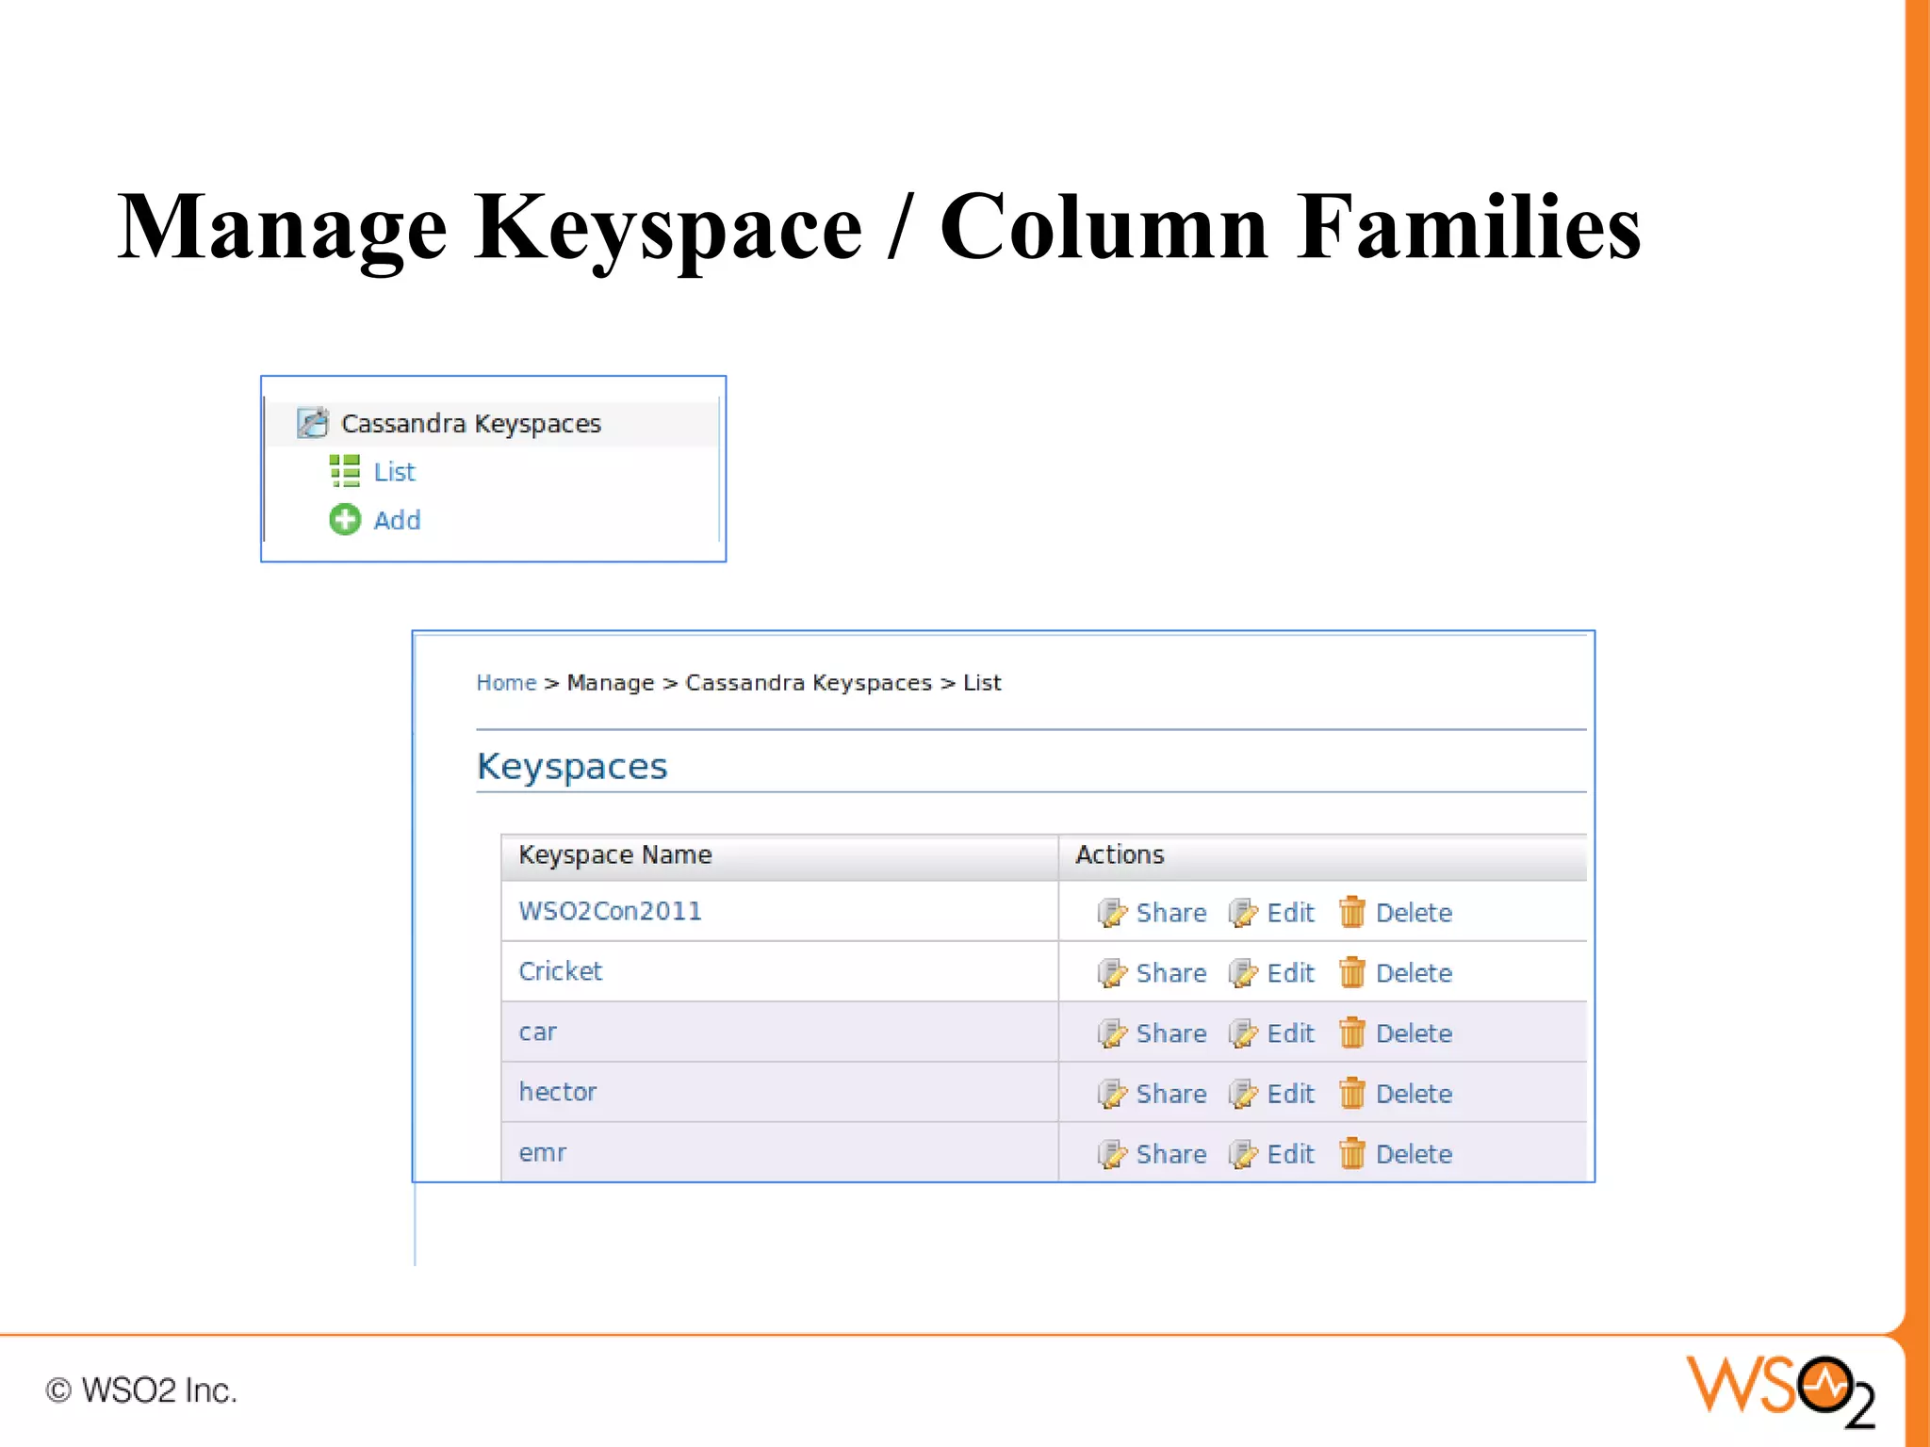The height and width of the screenshot is (1447, 1930).
Task: Click Share icon for Cricket
Action: tap(1112, 972)
